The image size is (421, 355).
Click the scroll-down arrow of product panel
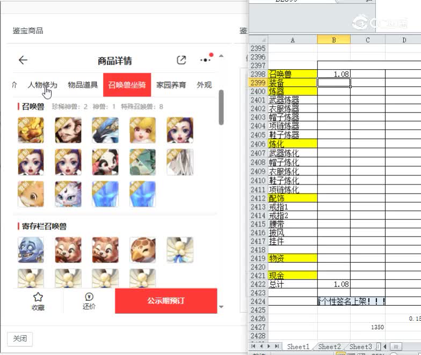coord(221,307)
